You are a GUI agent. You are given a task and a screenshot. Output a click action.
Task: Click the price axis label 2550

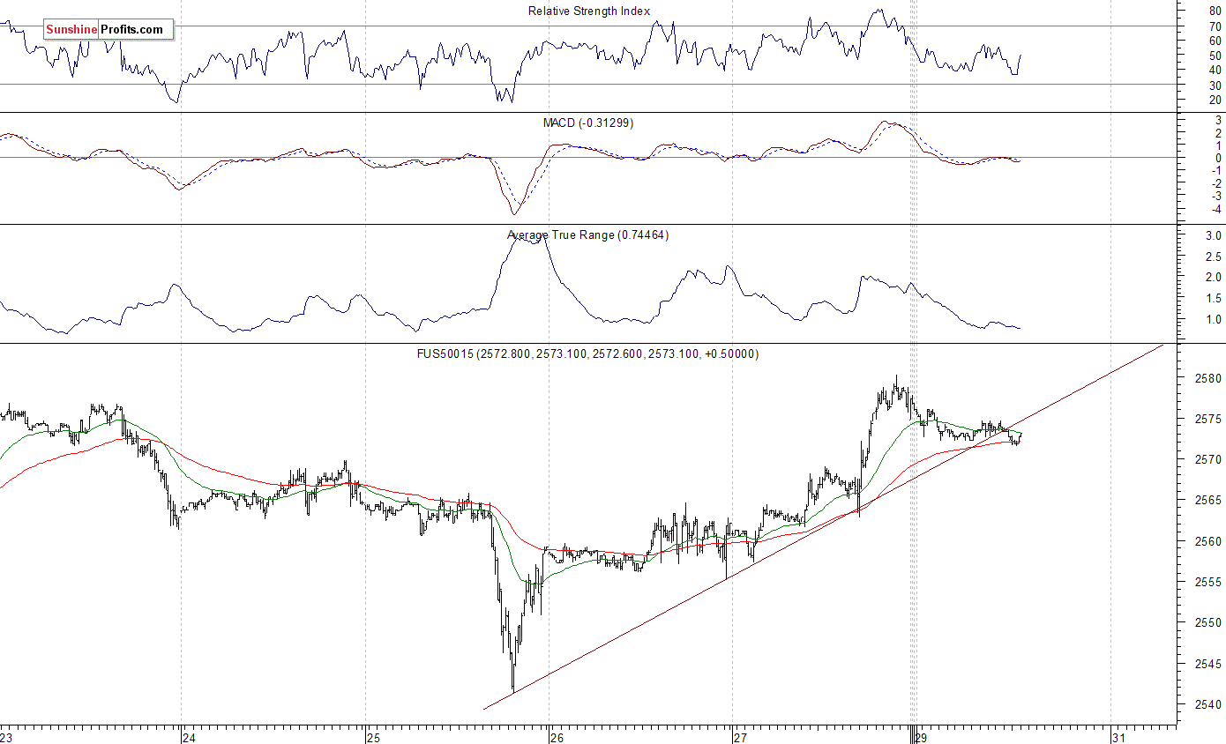click(x=1209, y=622)
